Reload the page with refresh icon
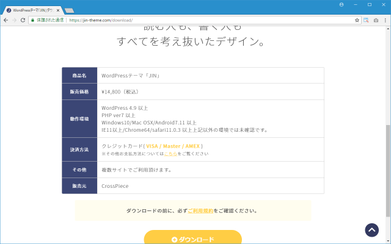This screenshot has width=391, height=244. 23,20
